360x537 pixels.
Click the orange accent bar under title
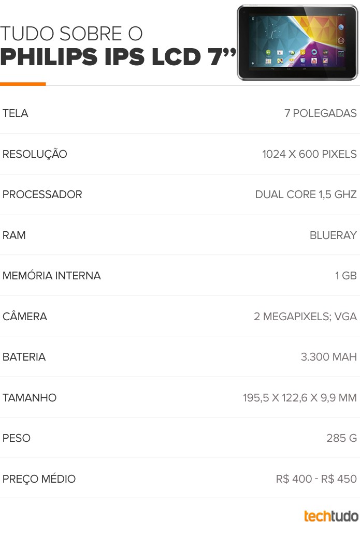[x=23, y=84]
